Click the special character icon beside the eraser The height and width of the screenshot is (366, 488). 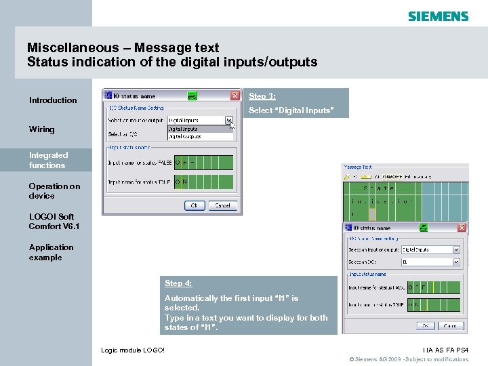[x=355, y=177]
